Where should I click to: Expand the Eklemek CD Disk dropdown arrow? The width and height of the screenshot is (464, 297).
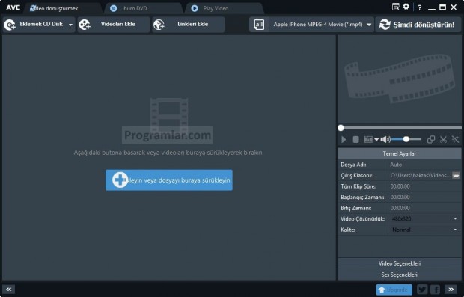[71, 25]
